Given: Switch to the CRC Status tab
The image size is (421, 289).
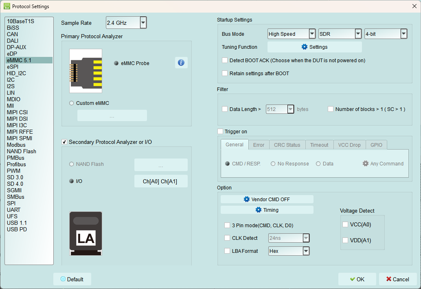Looking at the screenshot, I should coord(287,145).
